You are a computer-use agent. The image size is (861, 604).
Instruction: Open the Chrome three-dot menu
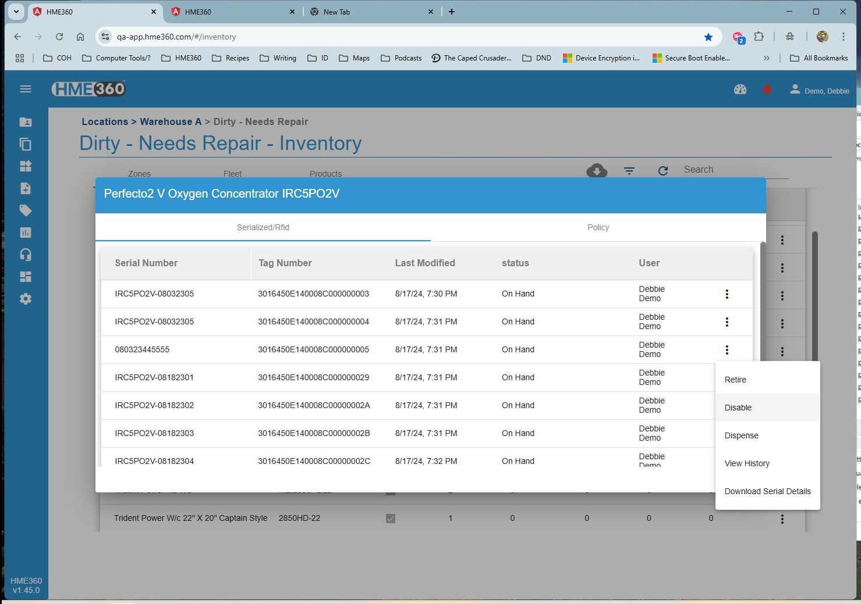843,37
